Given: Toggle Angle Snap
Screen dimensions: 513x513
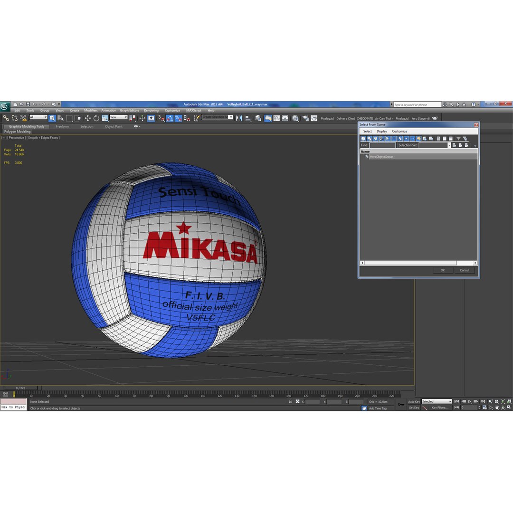Looking at the screenshot, I should (x=170, y=118).
